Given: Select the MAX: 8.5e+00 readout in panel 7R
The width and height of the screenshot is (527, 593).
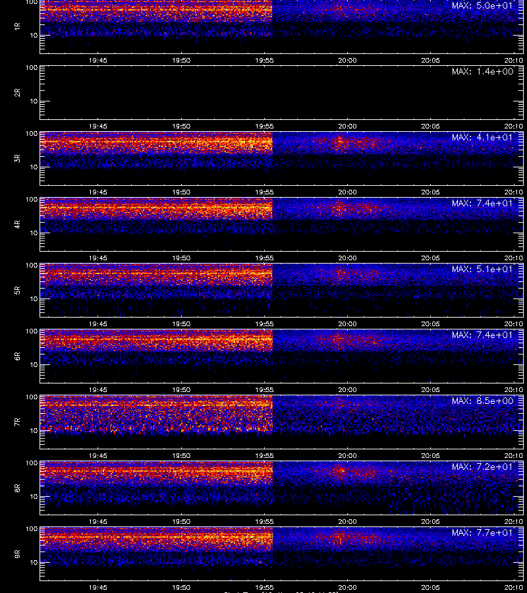Looking at the screenshot, I should click(x=482, y=401).
